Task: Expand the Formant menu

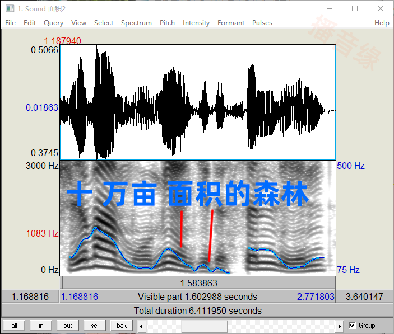Action: click(231, 23)
